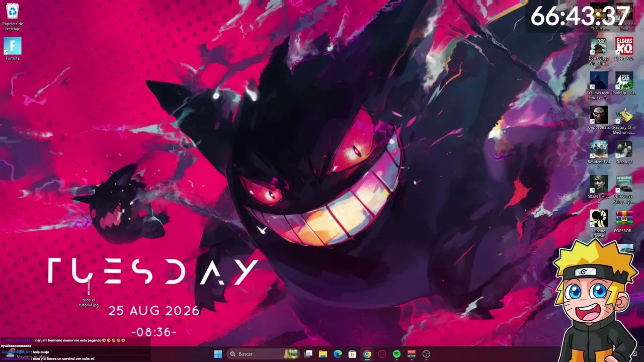
Task: Click the Buscar taskbar search box
Action: [264, 354]
